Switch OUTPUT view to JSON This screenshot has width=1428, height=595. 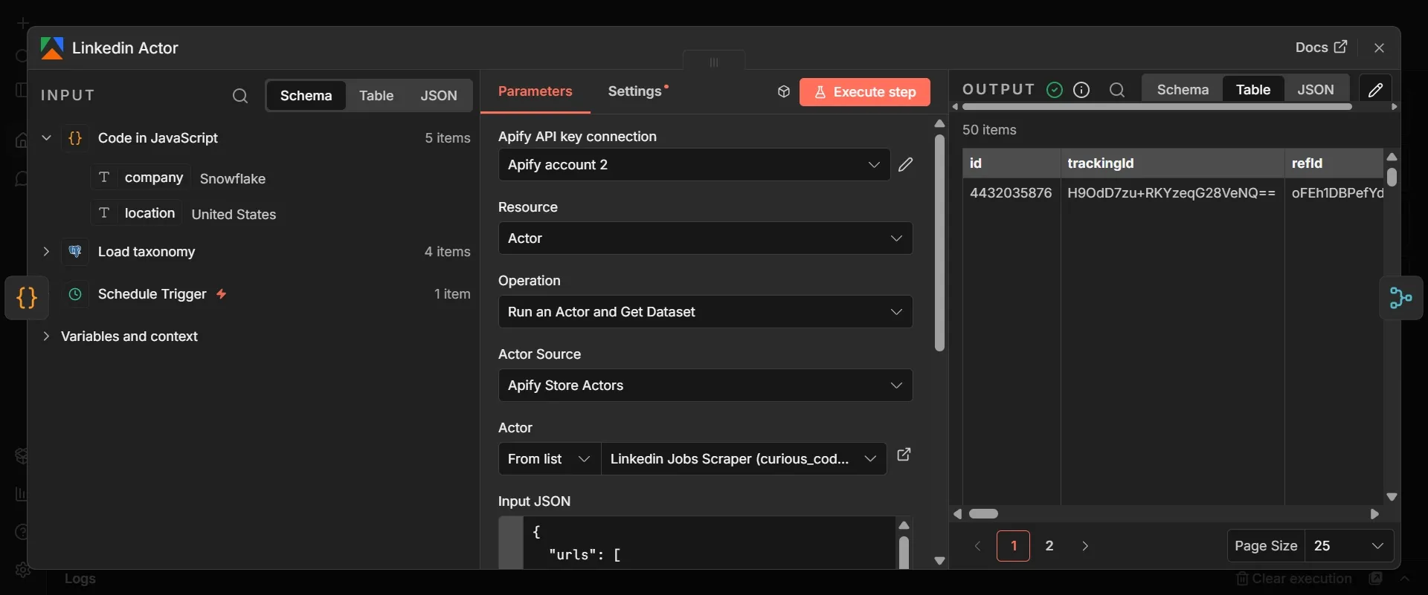pos(1316,90)
